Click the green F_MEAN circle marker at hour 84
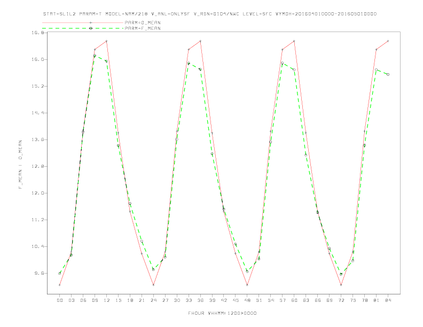Screen dimensions: 423x327 [388, 74]
